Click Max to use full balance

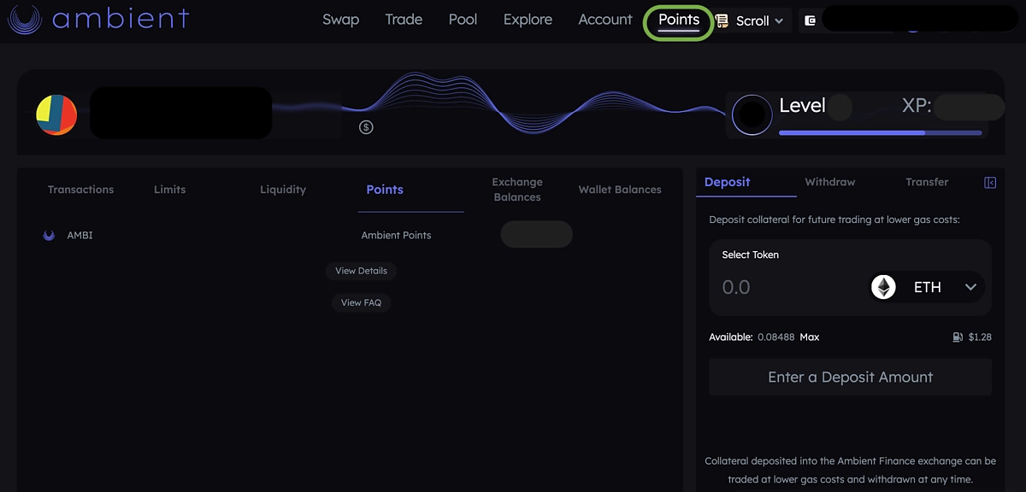click(x=810, y=337)
